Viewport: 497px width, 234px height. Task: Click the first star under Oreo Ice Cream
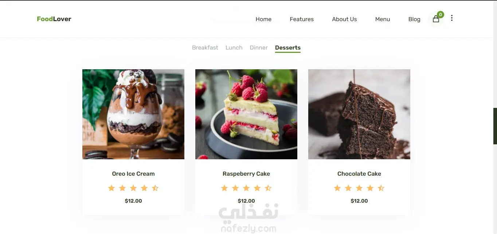(x=111, y=188)
